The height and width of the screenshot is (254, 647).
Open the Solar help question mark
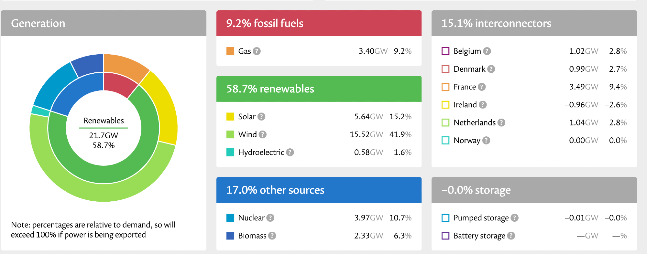click(x=261, y=117)
